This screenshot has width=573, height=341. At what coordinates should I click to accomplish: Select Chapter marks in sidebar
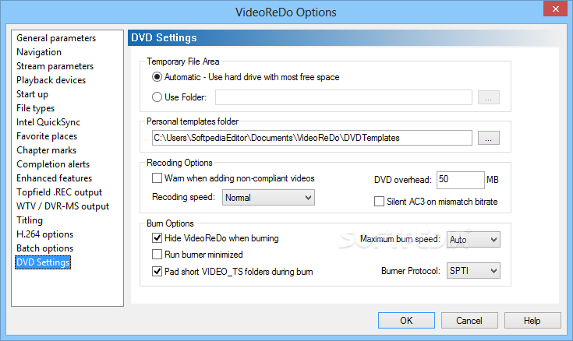47,150
